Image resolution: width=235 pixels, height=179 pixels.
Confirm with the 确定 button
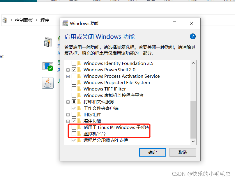click(x=152, y=152)
